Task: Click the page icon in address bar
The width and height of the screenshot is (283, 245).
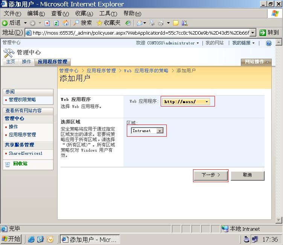Action: tap(28, 33)
